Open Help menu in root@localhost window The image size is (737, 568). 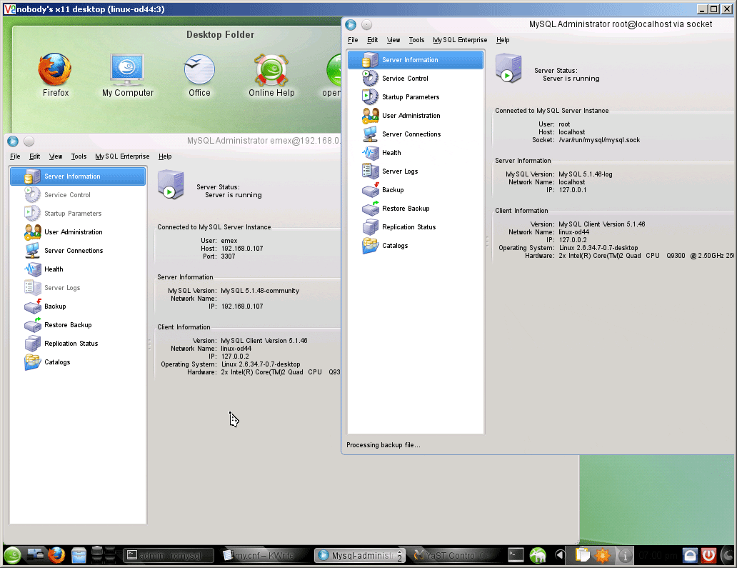(x=503, y=40)
